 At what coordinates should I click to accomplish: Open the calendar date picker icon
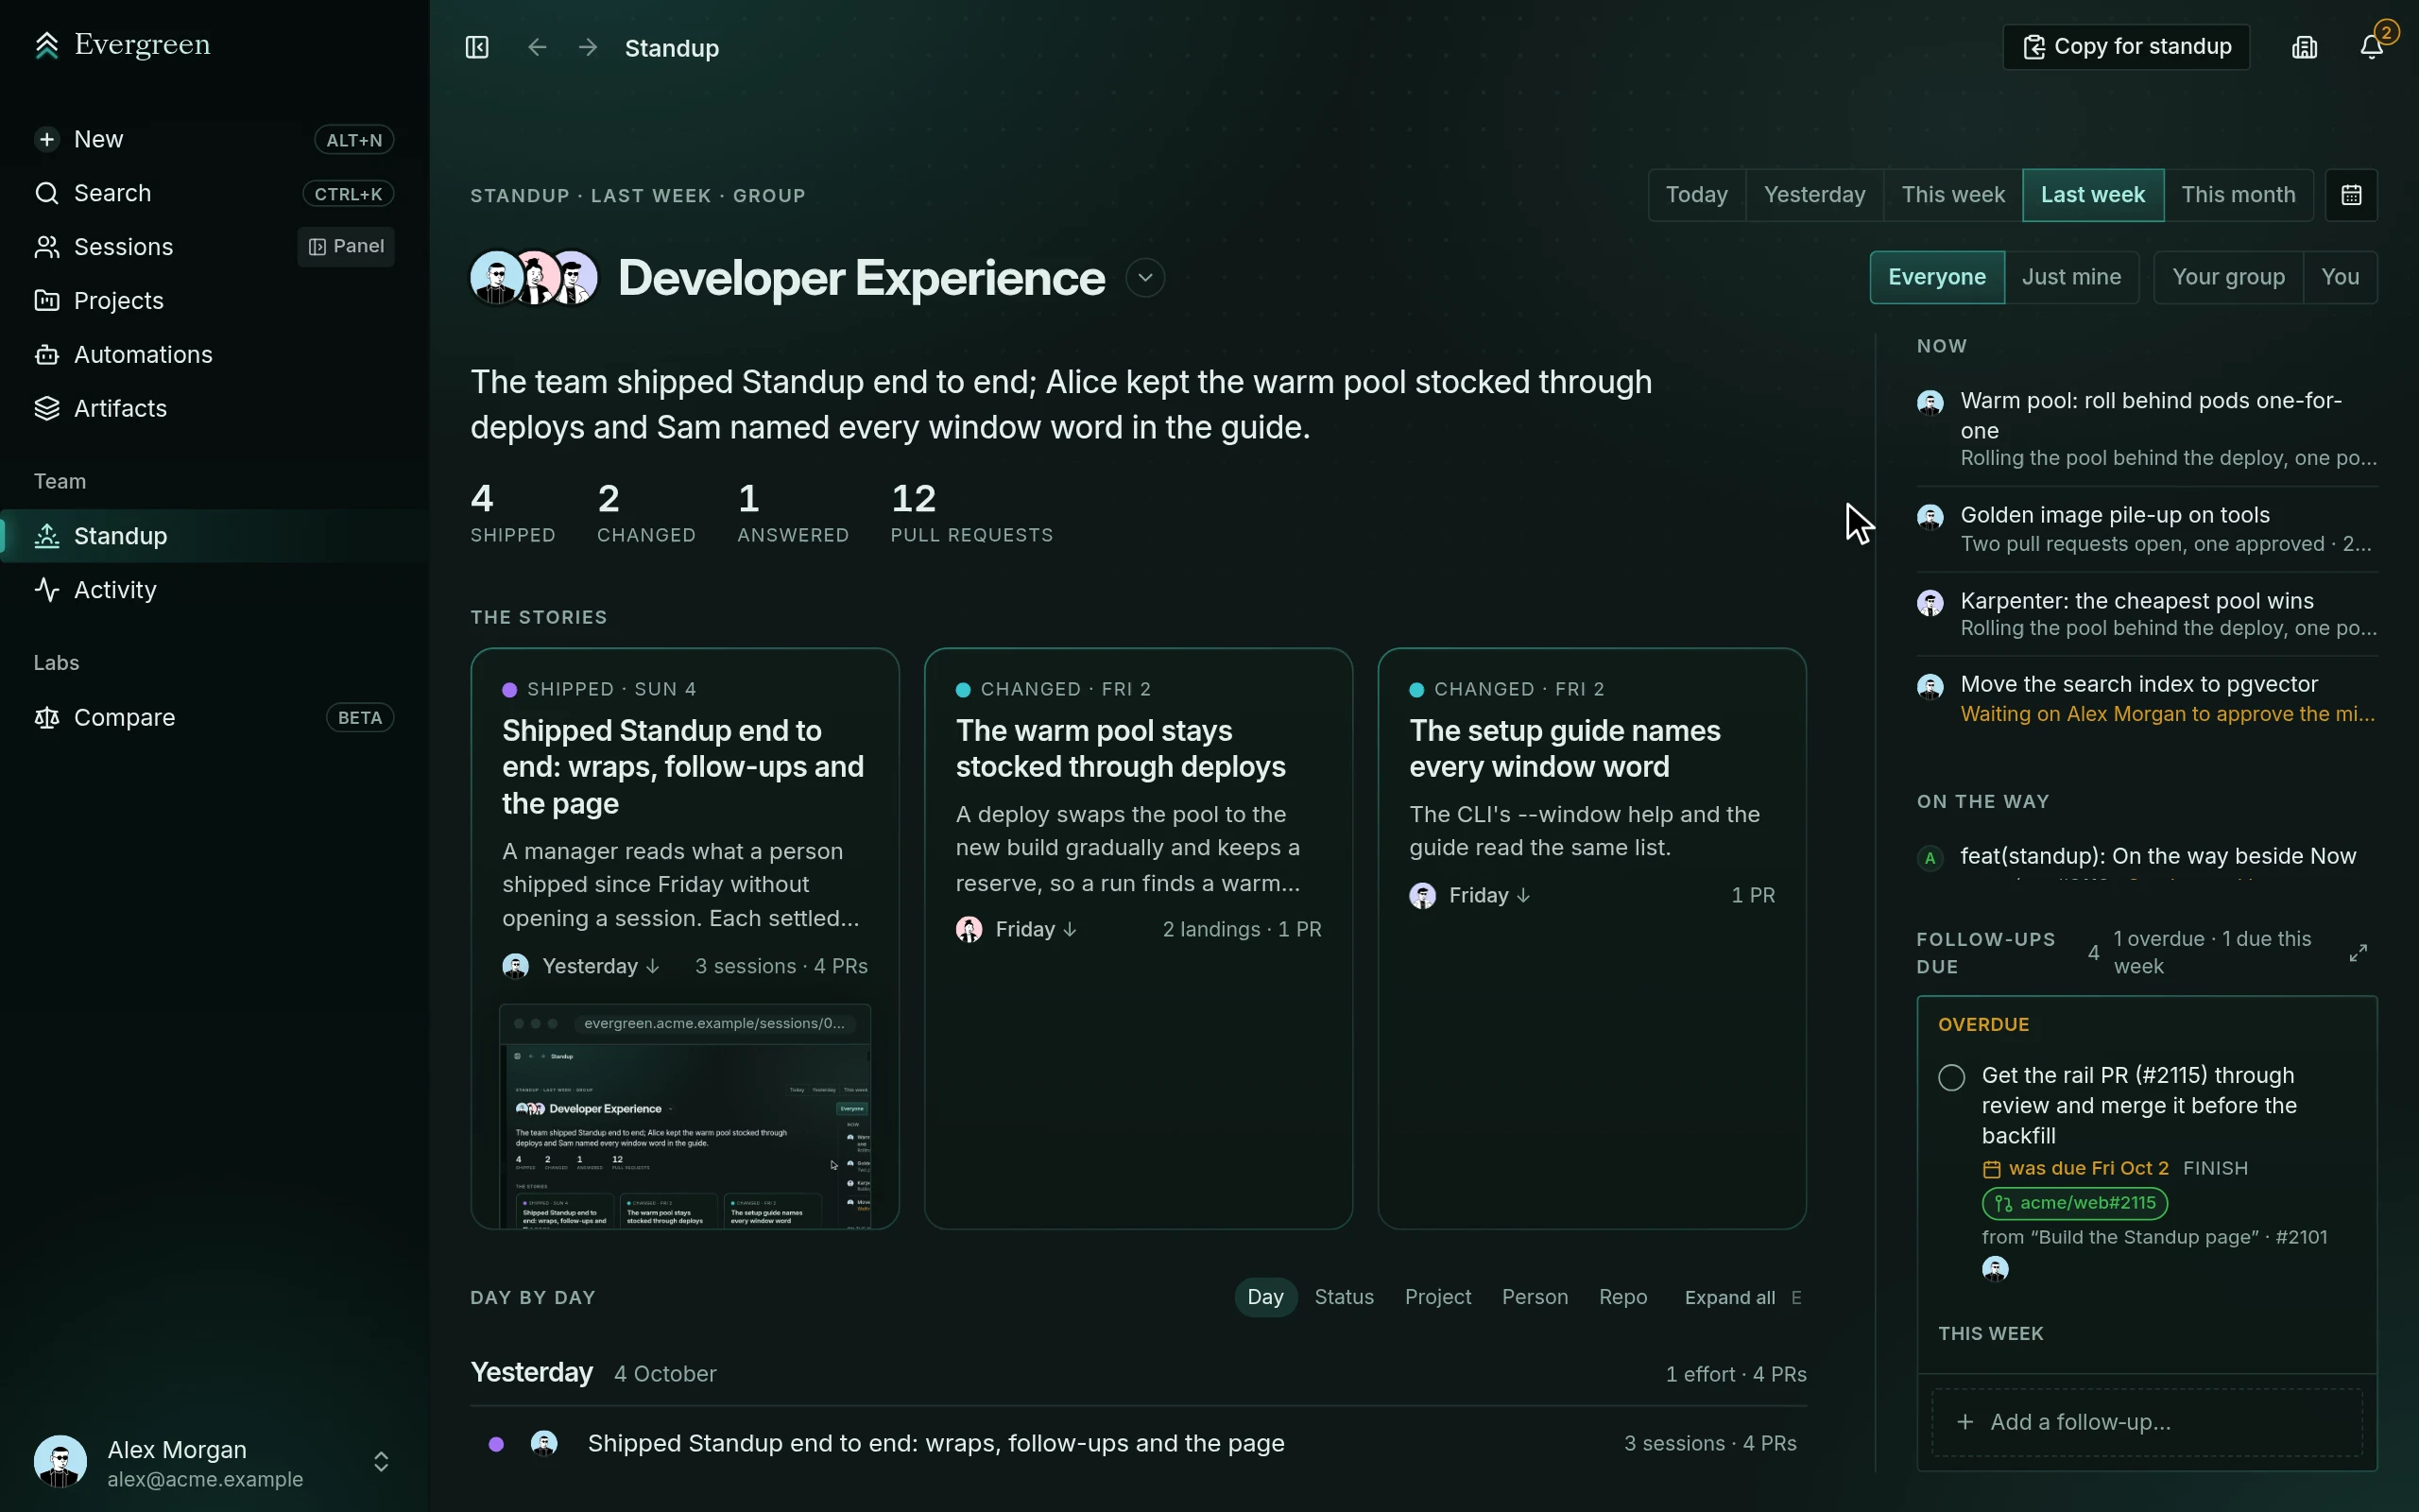2351,195
